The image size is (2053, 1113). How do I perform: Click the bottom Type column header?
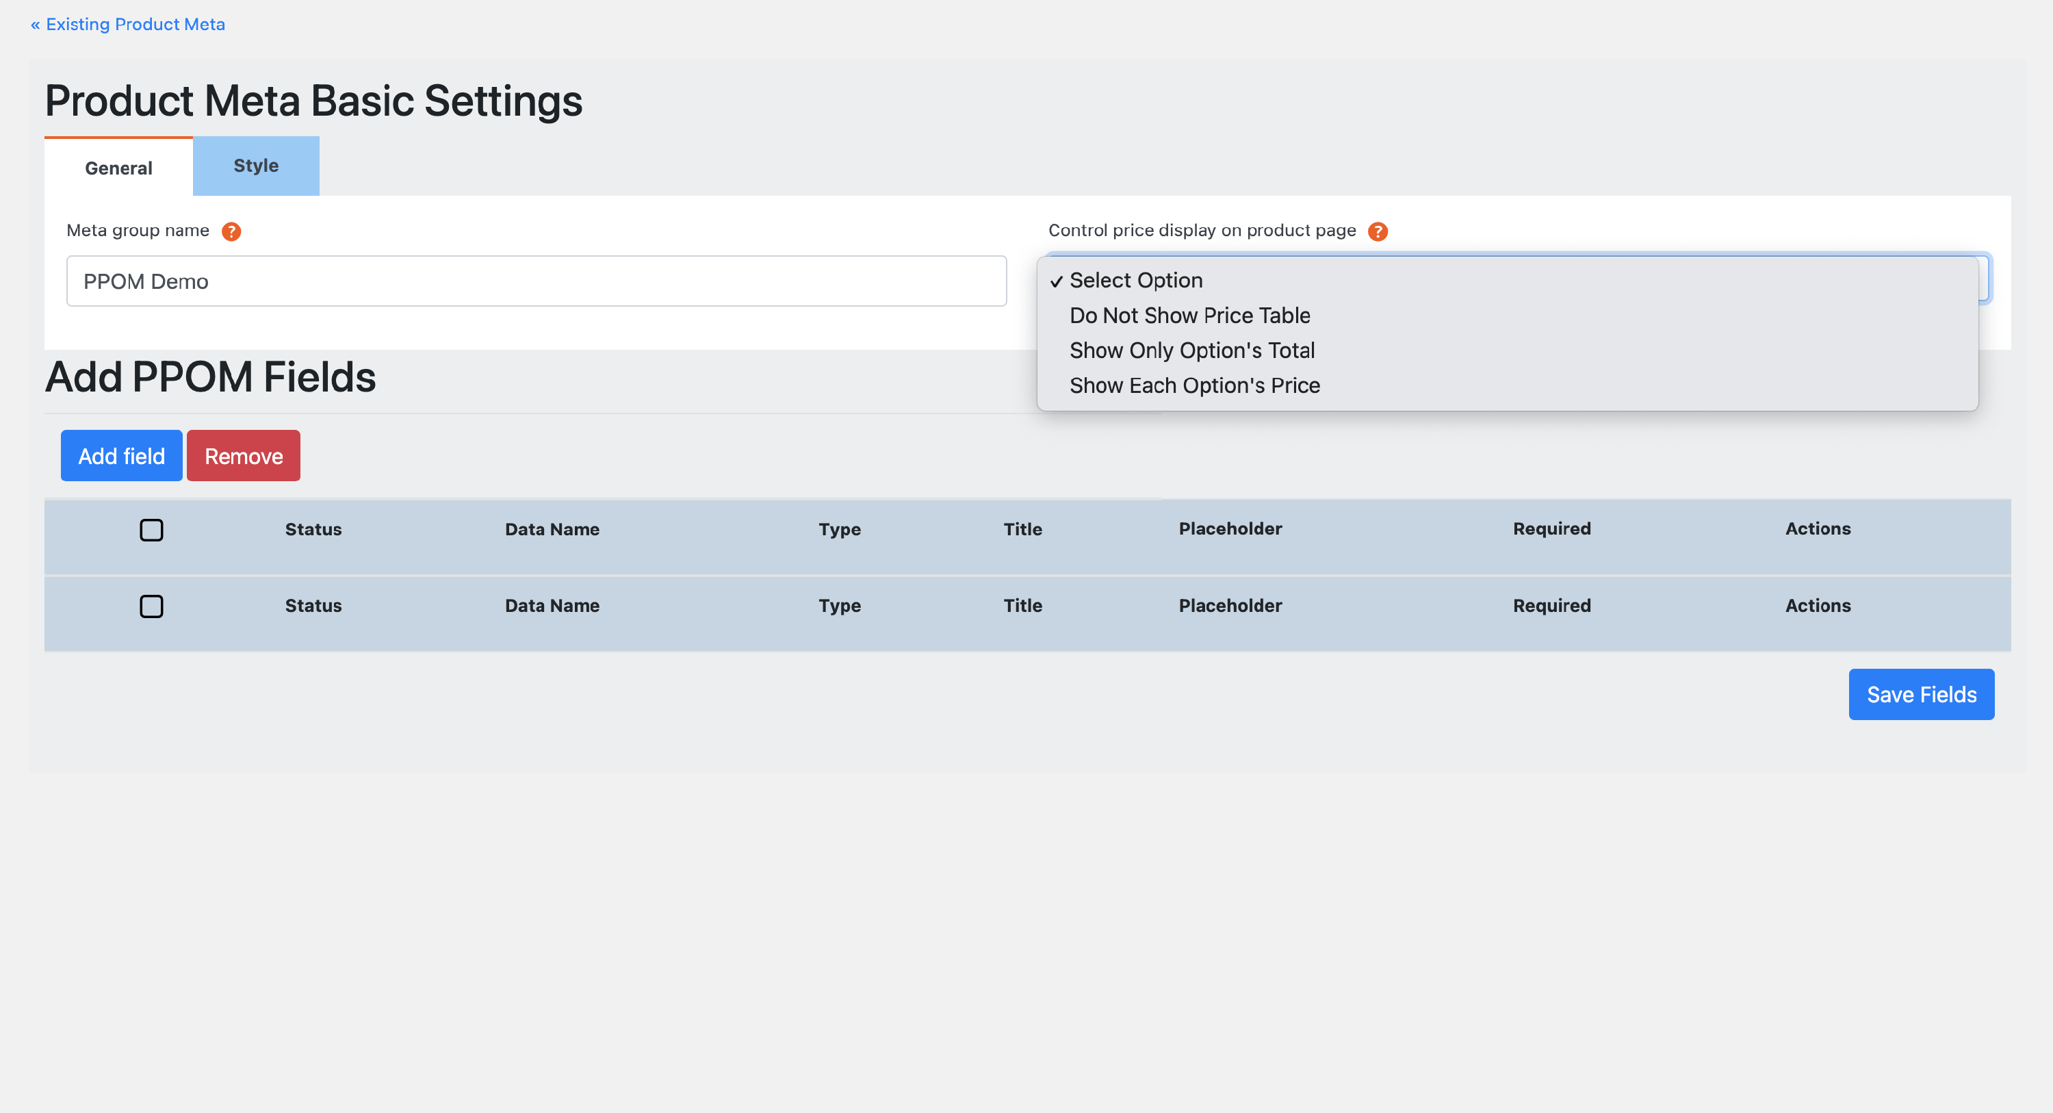click(x=839, y=606)
